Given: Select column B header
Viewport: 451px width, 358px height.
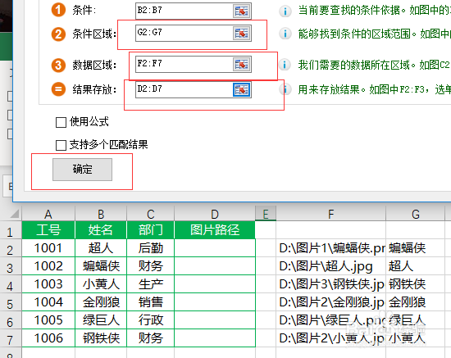Looking at the screenshot, I should [101, 214].
